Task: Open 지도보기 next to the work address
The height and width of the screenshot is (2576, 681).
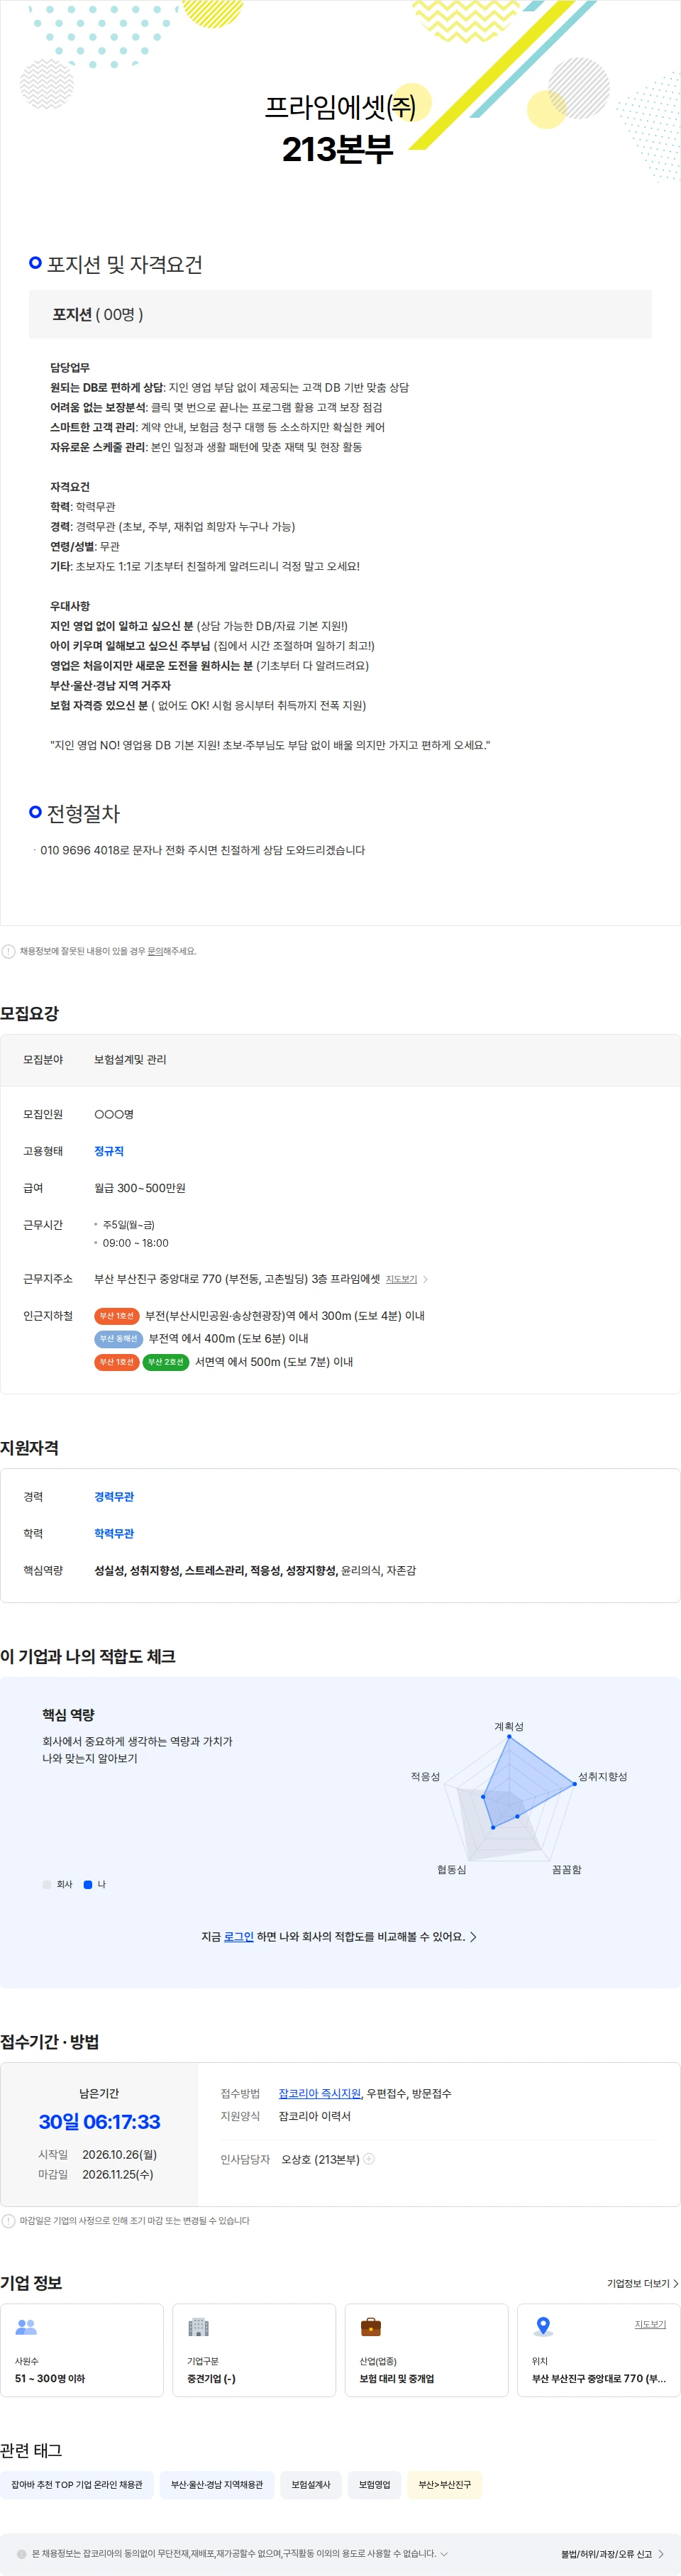Action: (401, 1279)
